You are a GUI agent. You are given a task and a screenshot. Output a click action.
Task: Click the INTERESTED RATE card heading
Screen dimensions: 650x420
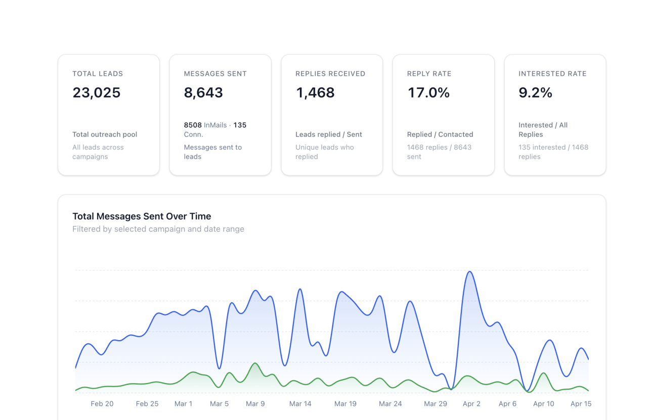pos(552,74)
